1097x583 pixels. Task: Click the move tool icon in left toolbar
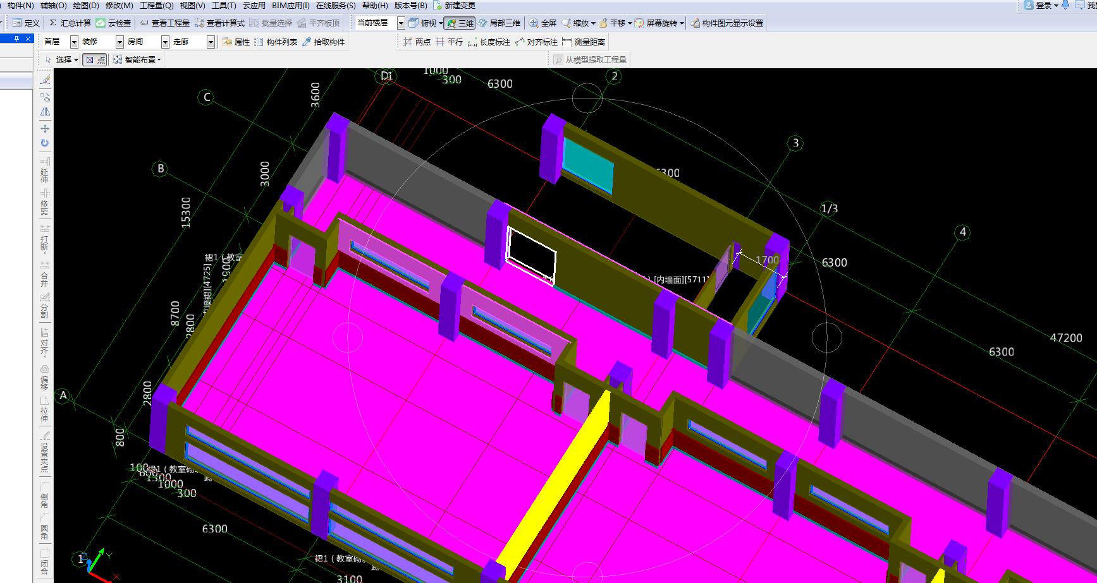pos(45,129)
